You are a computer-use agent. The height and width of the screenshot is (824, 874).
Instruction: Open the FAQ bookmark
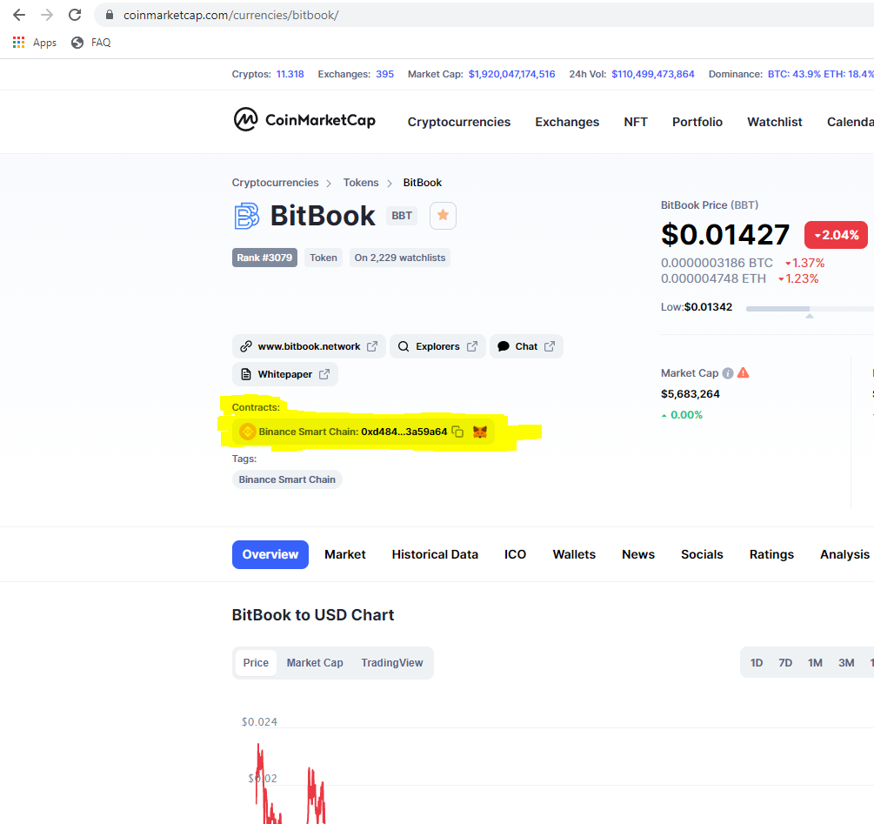coord(90,43)
